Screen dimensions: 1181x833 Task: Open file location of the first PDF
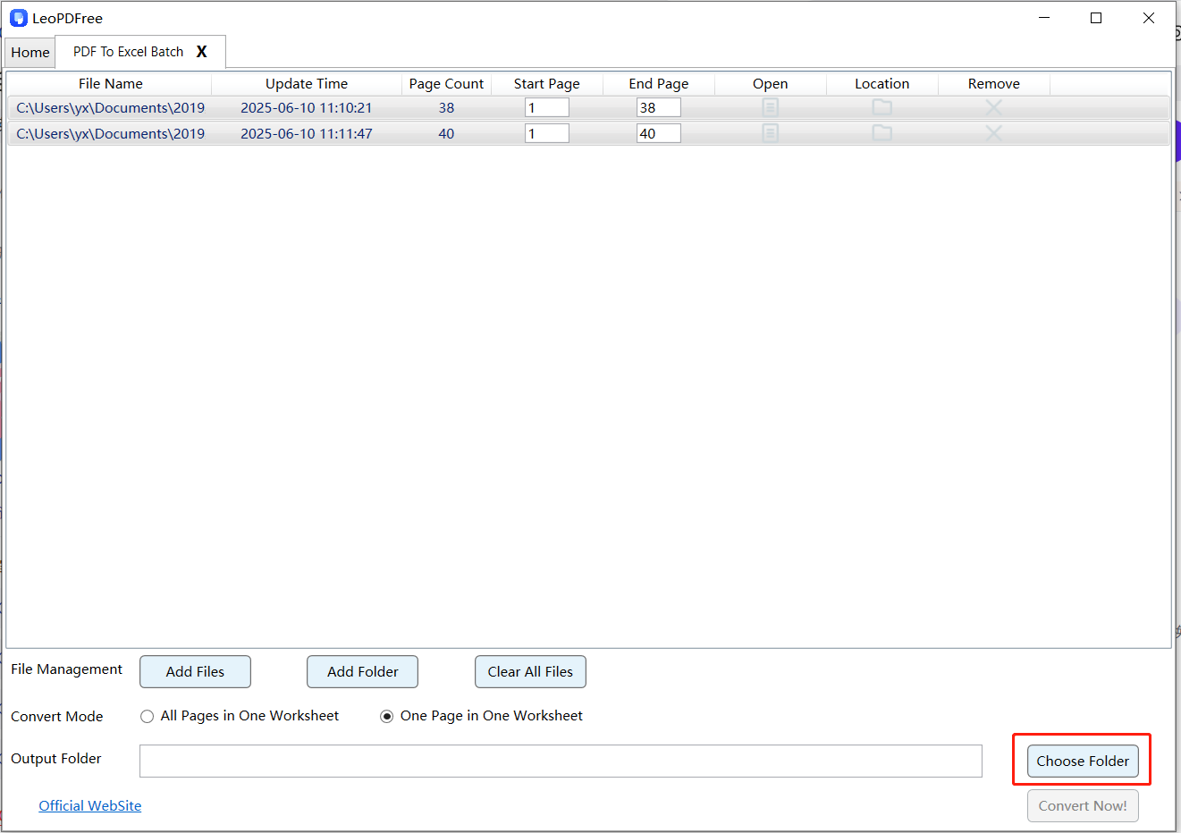click(x=882, y=106)
